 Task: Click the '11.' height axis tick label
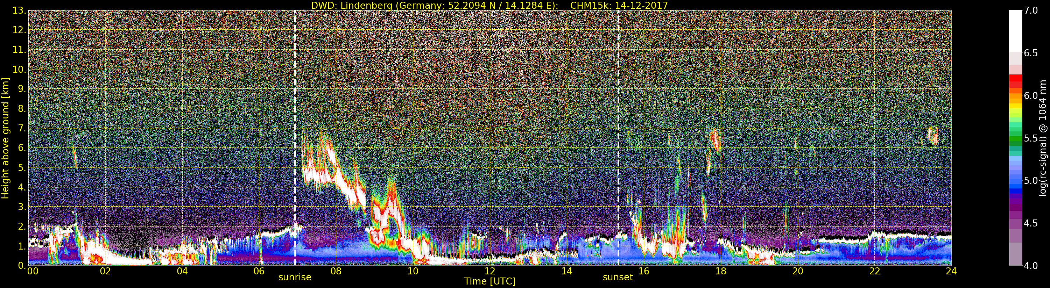pyautogui.click(x=20, y=50)
